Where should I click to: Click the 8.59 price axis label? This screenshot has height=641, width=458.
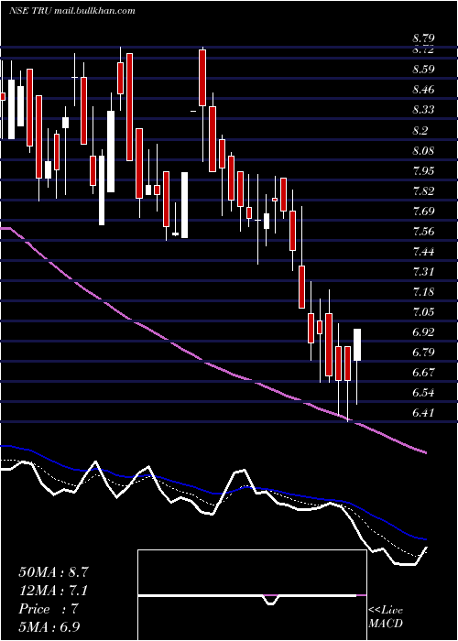(x=423, y=69)
